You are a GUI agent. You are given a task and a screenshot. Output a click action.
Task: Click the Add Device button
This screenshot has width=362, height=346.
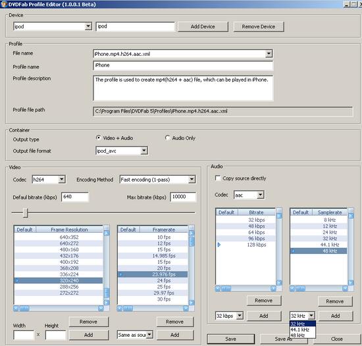[x=203, y=26]
